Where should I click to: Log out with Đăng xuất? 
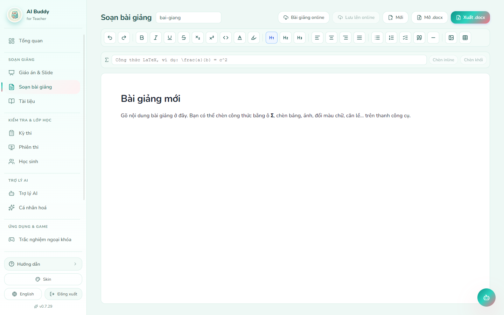point(63,294)
